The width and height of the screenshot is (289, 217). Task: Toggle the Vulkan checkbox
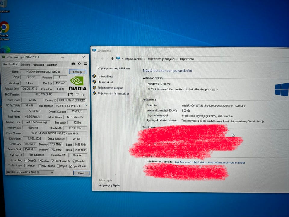(x=26, y=165)
